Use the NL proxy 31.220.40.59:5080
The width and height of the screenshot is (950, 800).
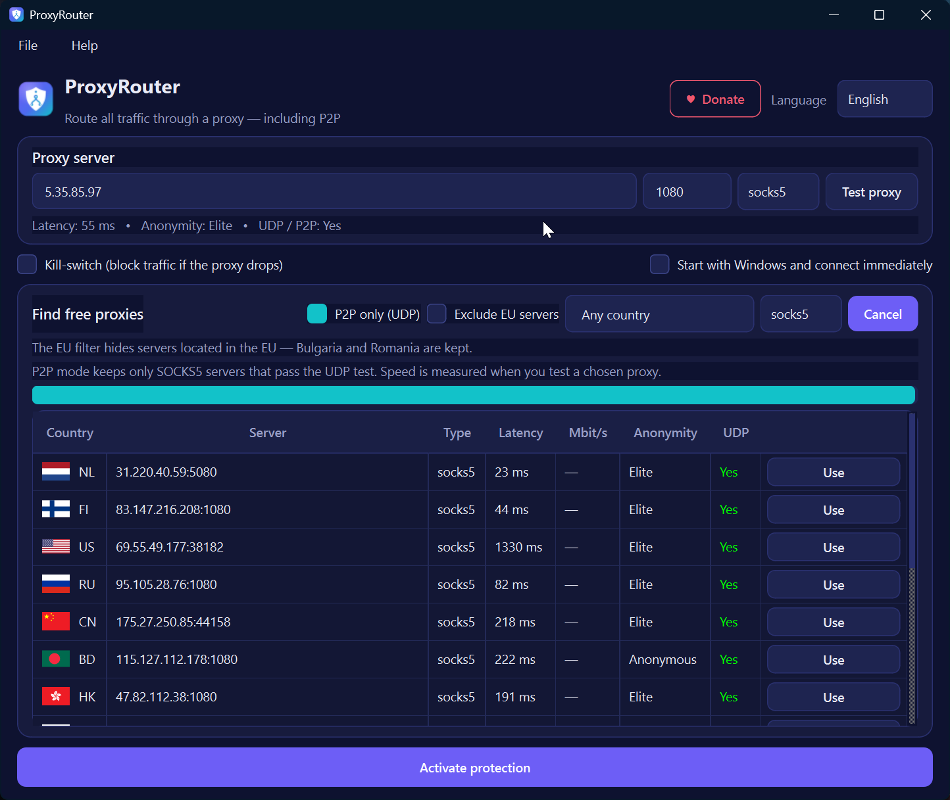[834, 473]
